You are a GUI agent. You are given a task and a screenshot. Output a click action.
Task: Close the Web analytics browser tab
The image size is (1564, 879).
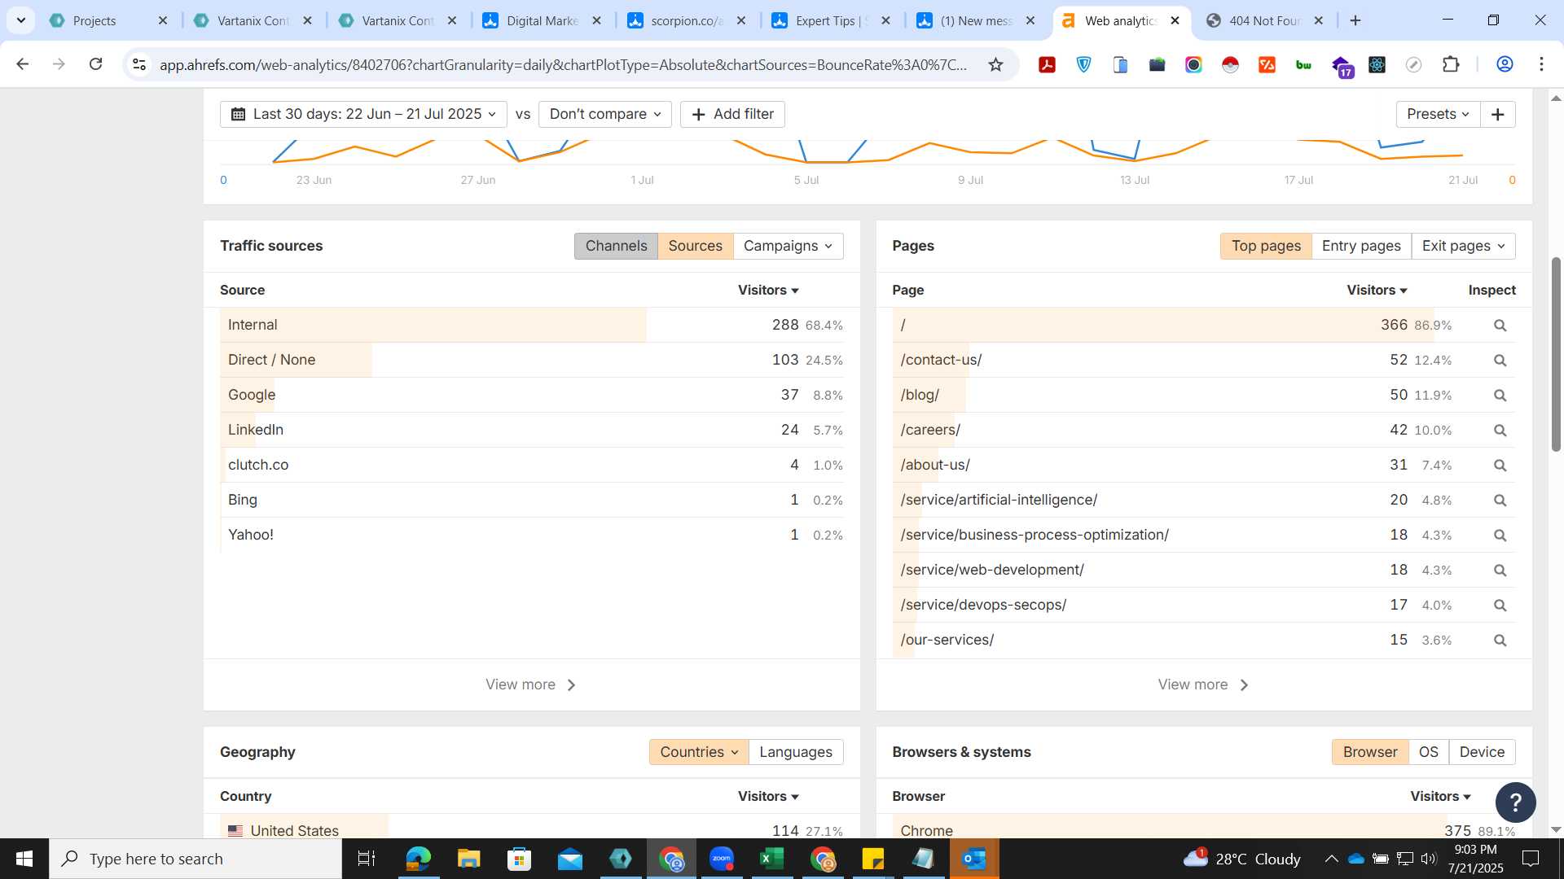(1175, 21)
